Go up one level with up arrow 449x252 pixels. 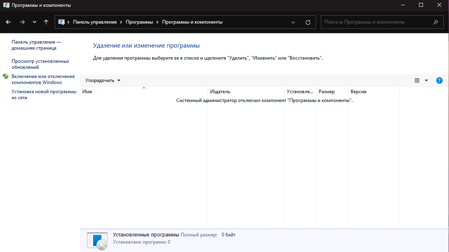(46, 22)
